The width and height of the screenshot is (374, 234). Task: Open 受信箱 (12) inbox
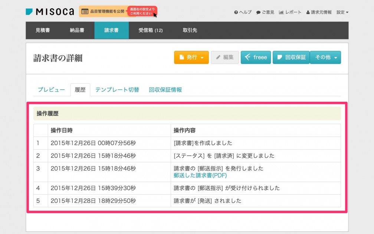click(150, 30)
